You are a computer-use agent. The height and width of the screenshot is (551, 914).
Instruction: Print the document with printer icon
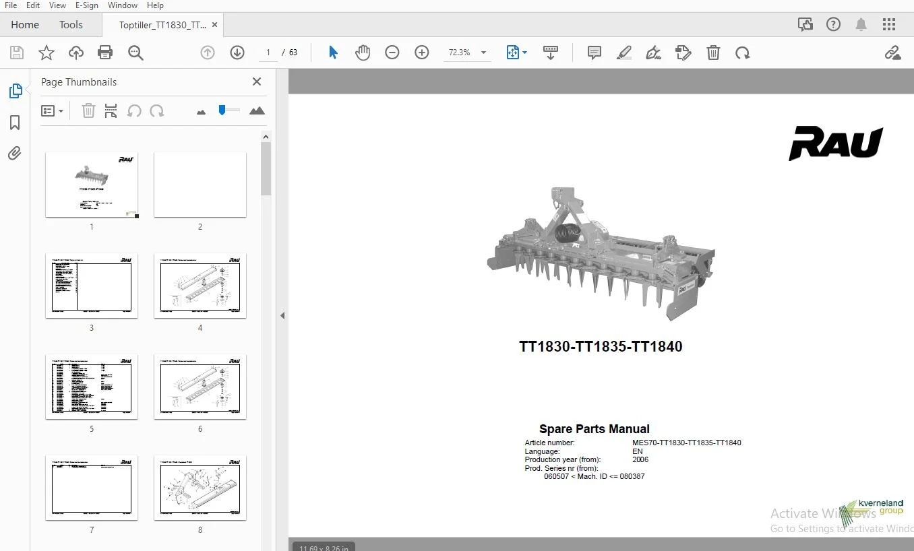105,53
